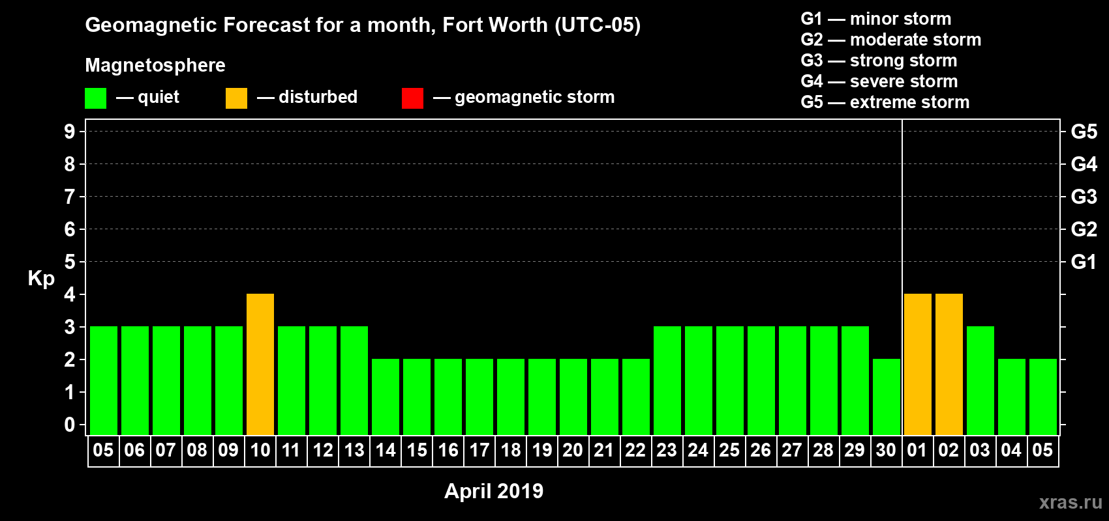1109x521 pixels.
Task: Click the date cell '13'
Action: tap(354, 451)
